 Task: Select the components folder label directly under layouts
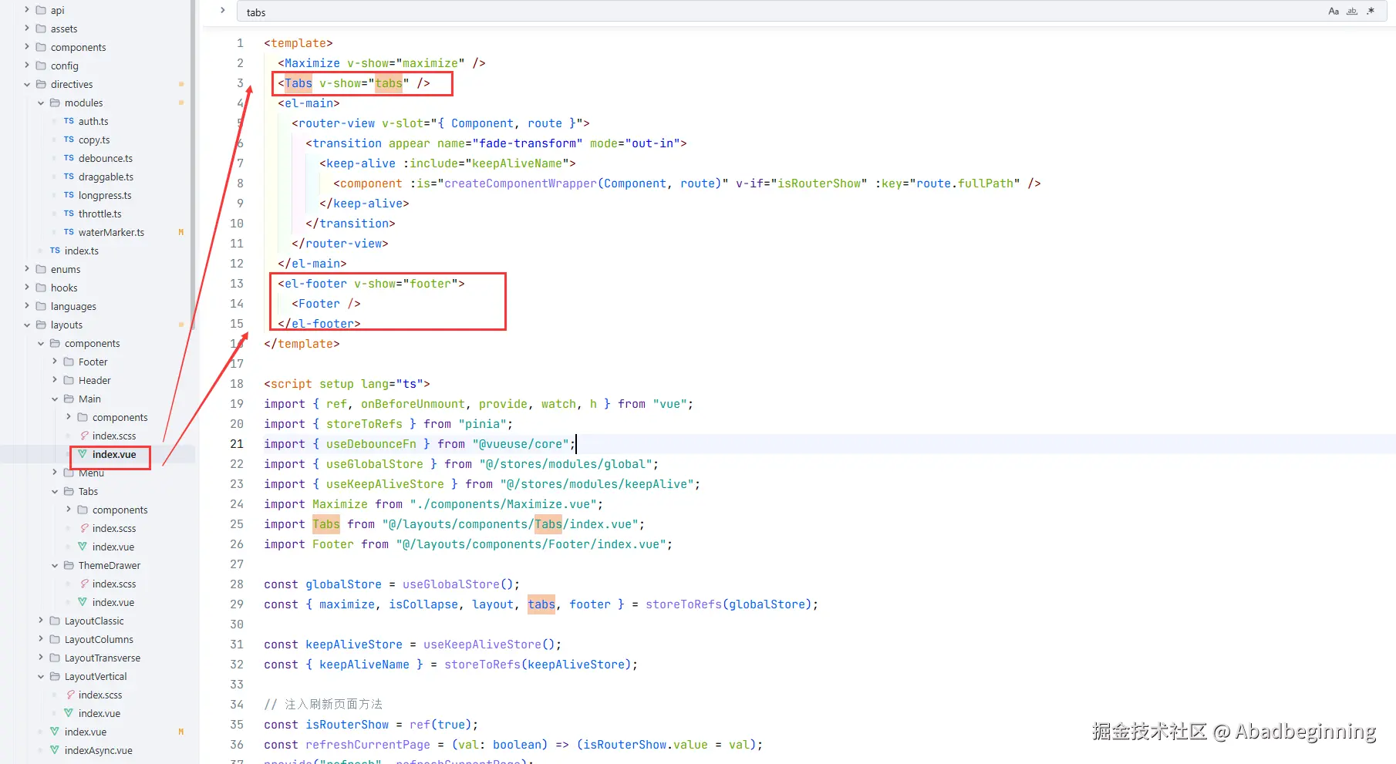(x=93, y=343)
